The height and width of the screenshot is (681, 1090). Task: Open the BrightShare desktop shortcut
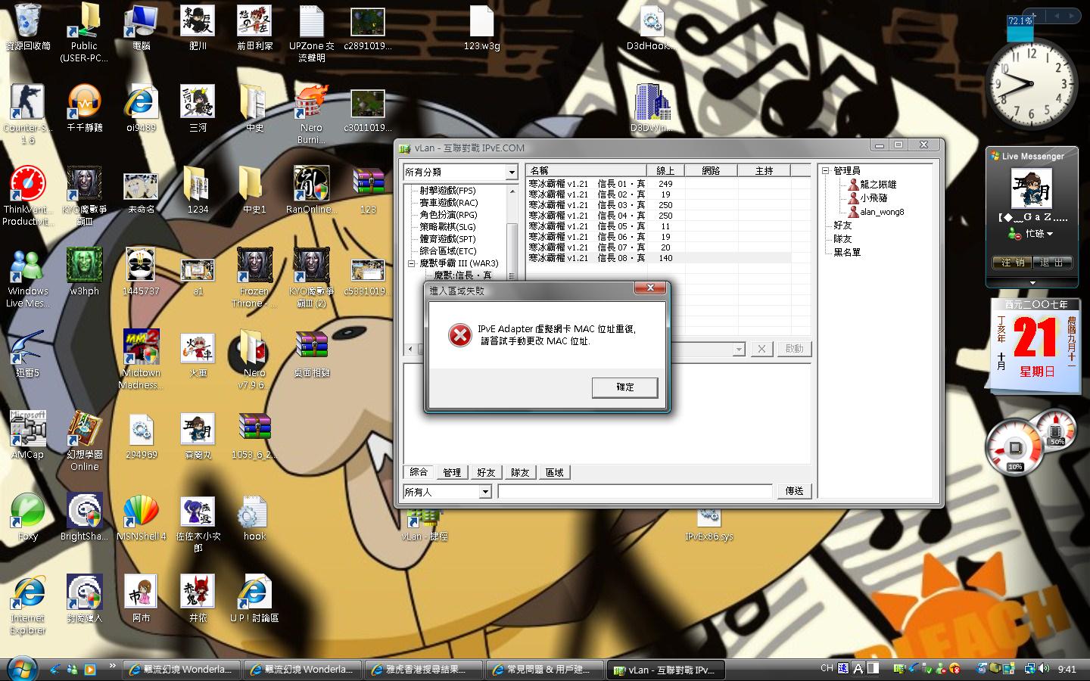(85, 517)
